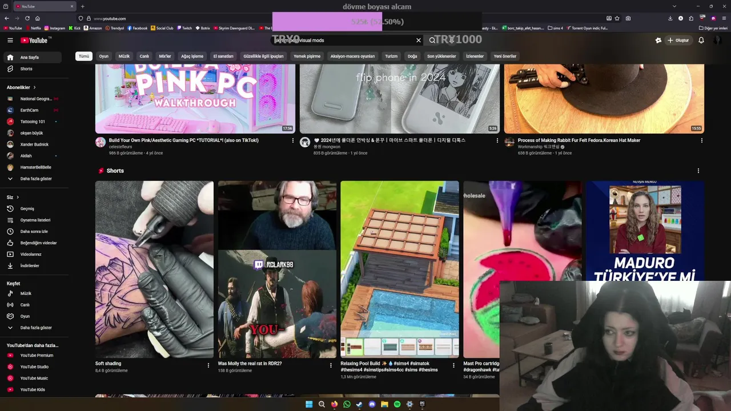731x411 pixels.
Task: Open Windows Start menu
Action: 309,404
